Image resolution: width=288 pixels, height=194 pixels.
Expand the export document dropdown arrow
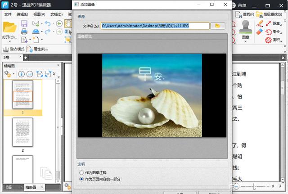pos(30,40)
